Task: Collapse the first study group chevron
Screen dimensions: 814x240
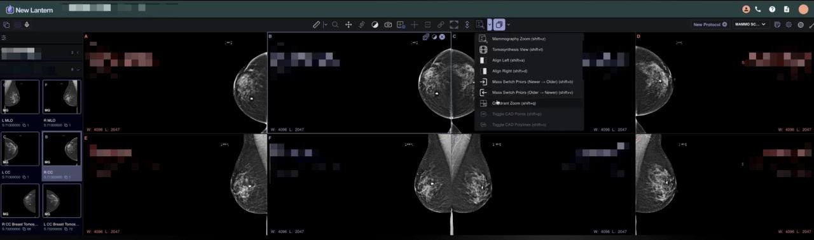Action: [x=78, y=53]
